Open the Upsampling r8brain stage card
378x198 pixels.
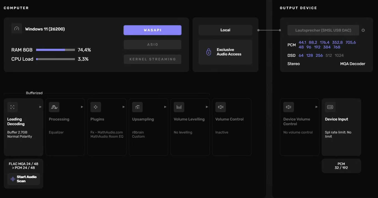148,127
